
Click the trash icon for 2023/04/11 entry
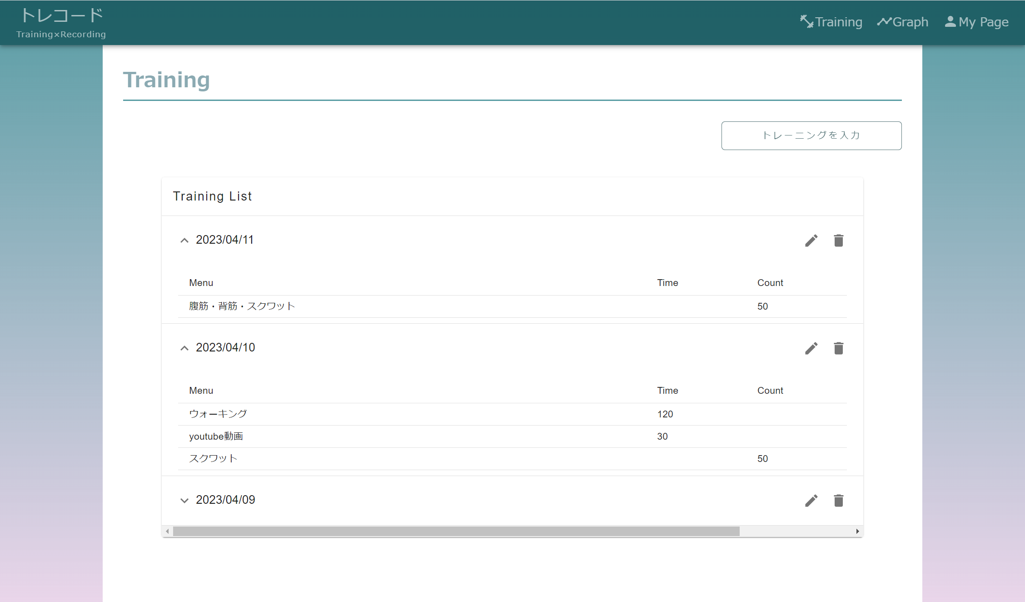pyautogui.click(x=838, y=240)
